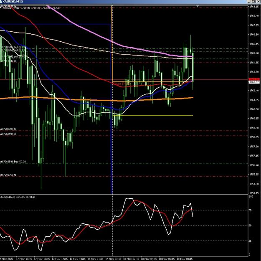Click the red price tag above 1763.07
Viewport: 261px width, 261px height.
click(254, 79)
